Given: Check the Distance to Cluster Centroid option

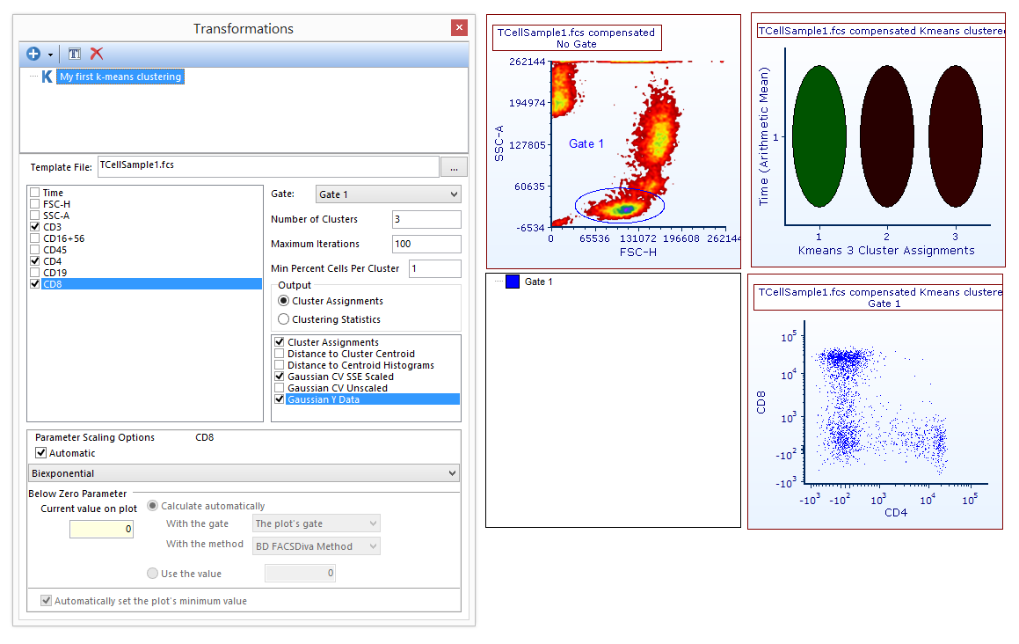Looking at the screenshot, I should (x=280, y=354).
